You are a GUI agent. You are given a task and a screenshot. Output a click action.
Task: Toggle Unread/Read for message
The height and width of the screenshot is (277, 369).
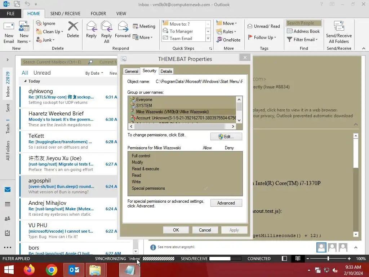pyautogui.click(x=263, y=26)
